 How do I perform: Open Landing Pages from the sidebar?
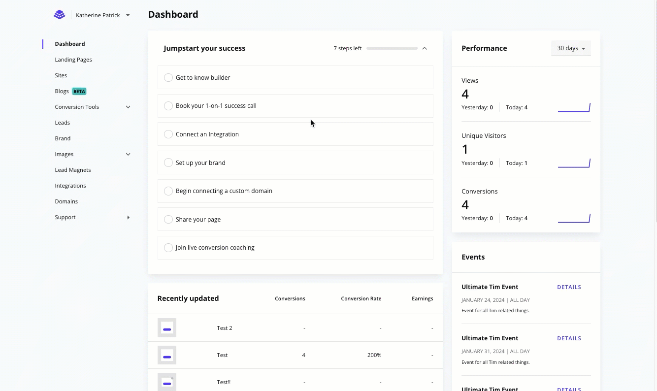pos(73,60)
